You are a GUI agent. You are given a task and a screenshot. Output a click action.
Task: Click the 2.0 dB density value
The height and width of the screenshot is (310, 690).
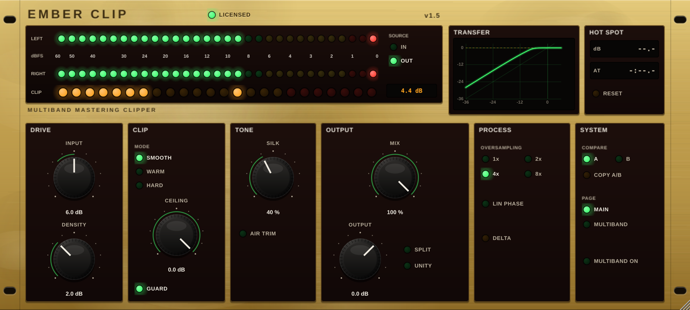74,294
